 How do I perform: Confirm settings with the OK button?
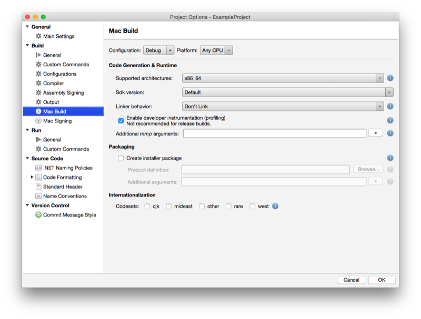pos(382,280)
